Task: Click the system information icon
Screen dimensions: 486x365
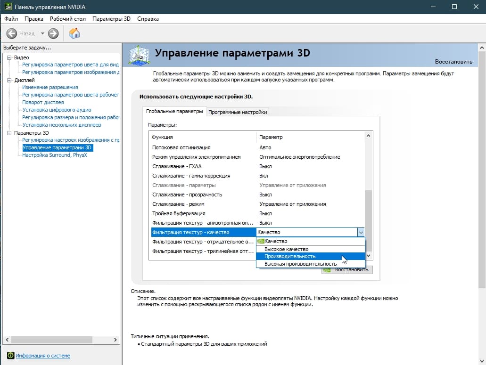Action: click(10, 355)
